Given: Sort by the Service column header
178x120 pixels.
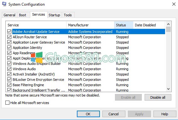Looking at the screenshot, I should click(36, 25).
